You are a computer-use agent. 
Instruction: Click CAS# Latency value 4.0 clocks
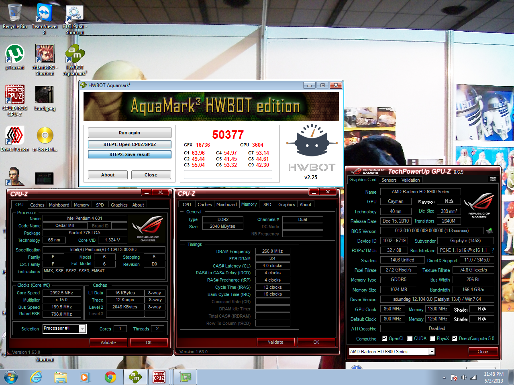click(272, 265)
